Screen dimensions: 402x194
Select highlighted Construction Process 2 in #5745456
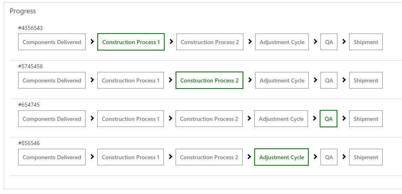(209, 80)
